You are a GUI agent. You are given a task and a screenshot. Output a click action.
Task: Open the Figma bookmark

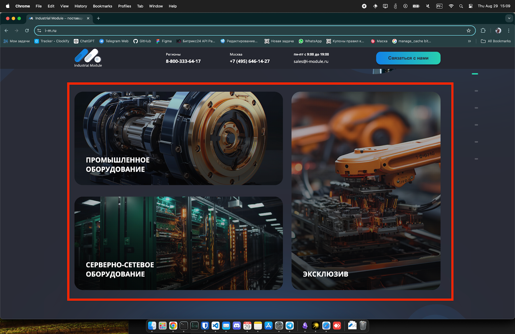(x=164, y=41)
